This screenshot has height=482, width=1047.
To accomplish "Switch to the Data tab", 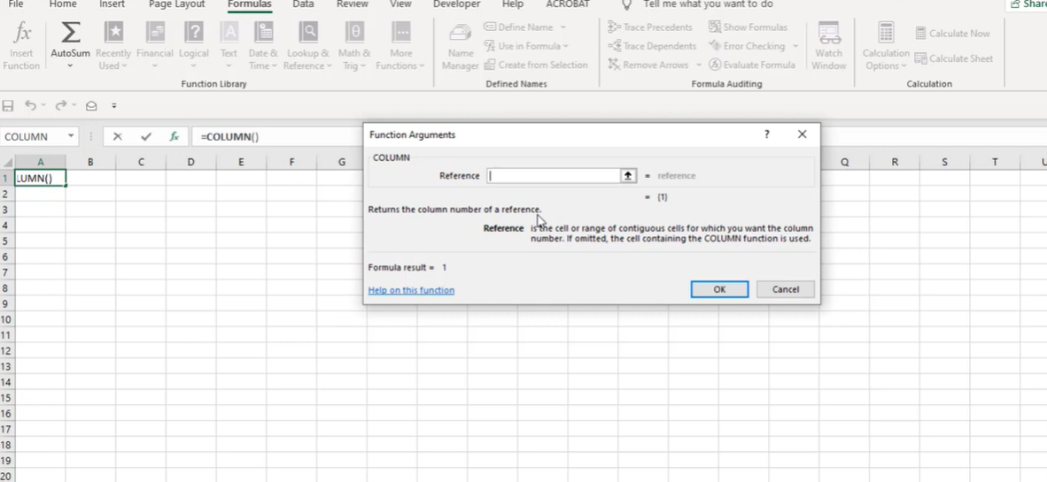I will (303, 4).
